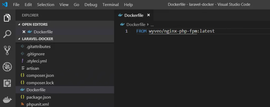Open the Debug menu
Image resolution: width=270 pixels, height=107 pixels.
91,5
